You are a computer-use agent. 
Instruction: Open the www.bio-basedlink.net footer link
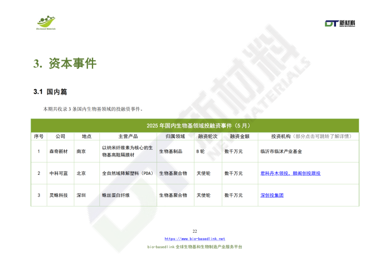coord(194,239)
